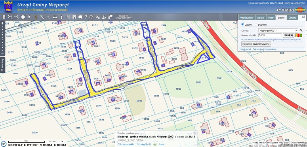307x147 pixels.
Task: Activate the zoom in magnifier tool
Action: pyautogui.click(x=10, y=17)
